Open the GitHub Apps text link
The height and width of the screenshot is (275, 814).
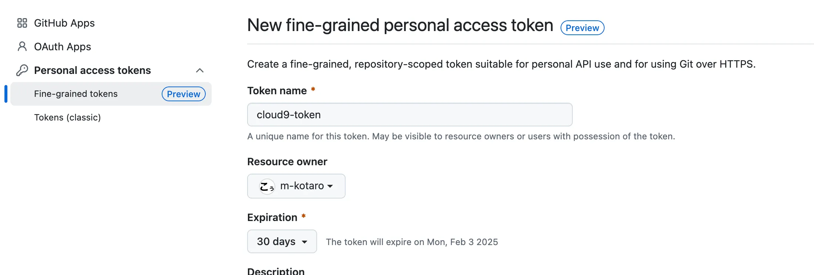[64, 23]
